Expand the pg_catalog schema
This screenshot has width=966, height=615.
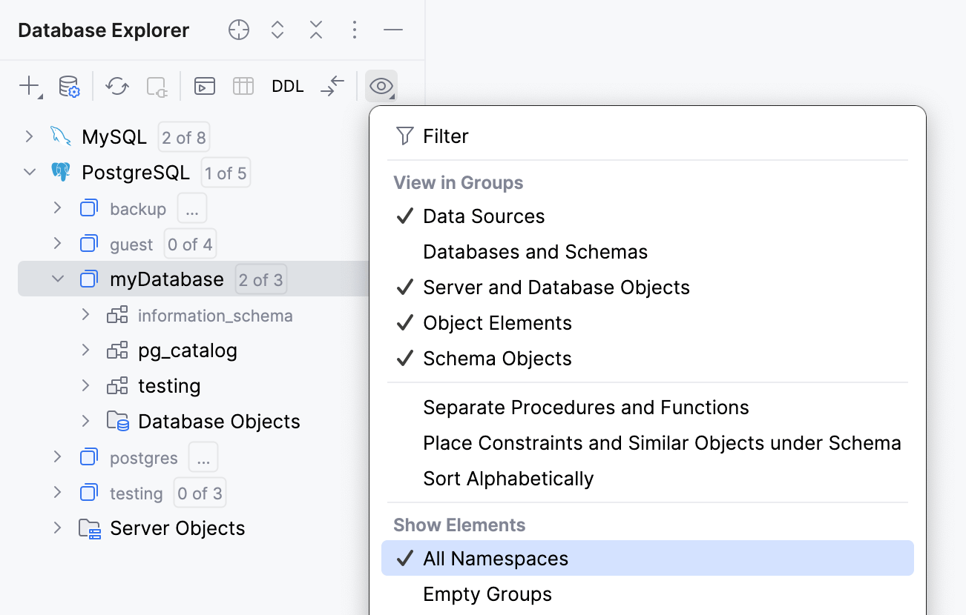tap(86, 350)
